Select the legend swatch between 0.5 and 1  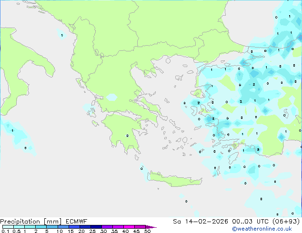coord(19,227)
